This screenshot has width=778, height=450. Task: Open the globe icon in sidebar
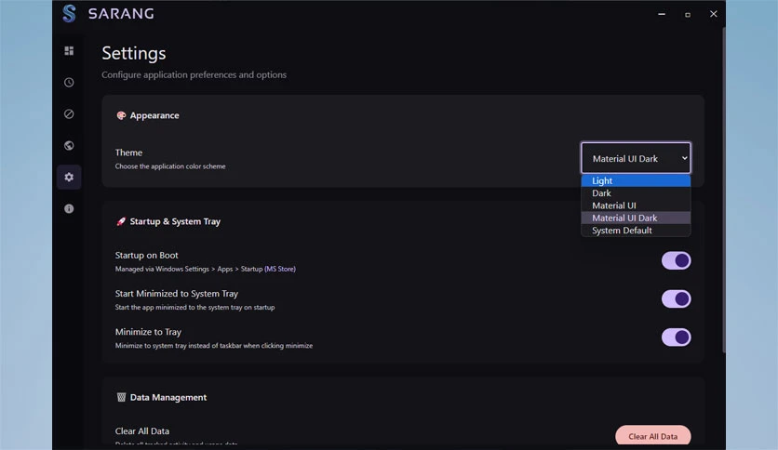tap(69, 145)
